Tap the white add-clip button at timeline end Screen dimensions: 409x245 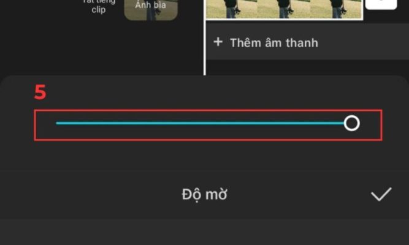tap(381, 4)
